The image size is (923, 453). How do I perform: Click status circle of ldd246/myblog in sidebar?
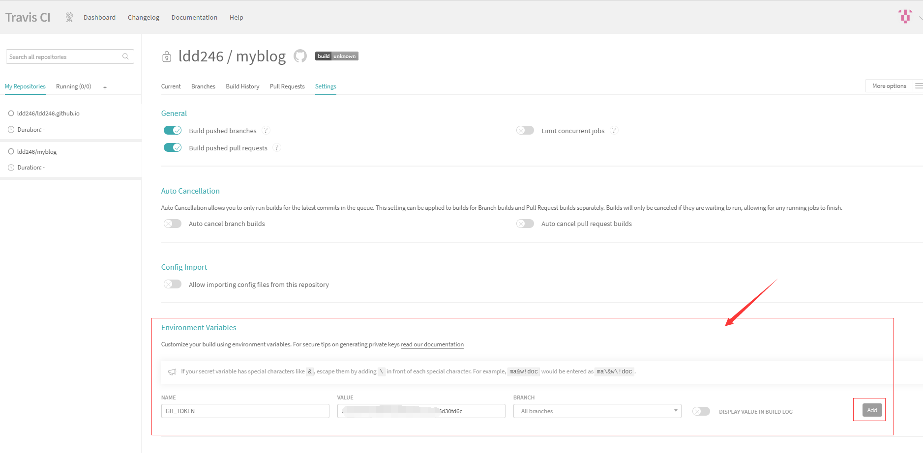click(11, 152)
